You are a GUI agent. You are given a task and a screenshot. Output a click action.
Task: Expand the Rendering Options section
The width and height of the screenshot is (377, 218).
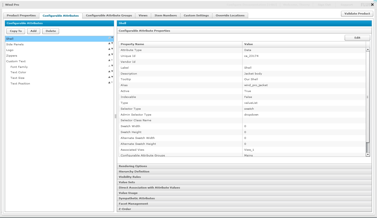click(x=133, y=166)
